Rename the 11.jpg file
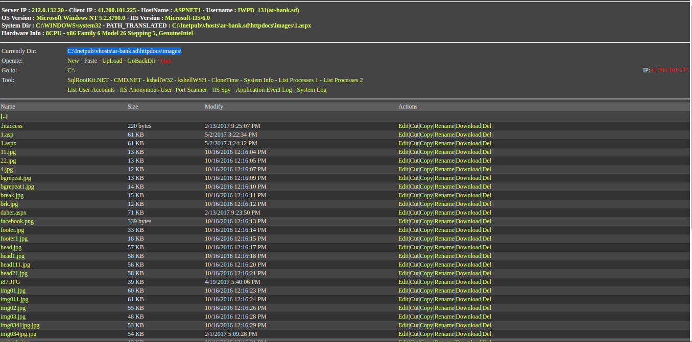Image resolution: width=692 pixels, height=342 pixels. click(444, 152)
